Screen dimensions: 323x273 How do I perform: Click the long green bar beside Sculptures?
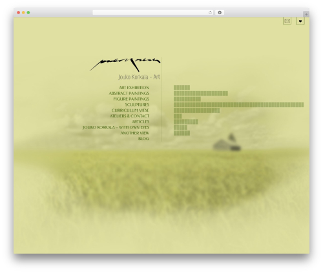pos(238,105)
